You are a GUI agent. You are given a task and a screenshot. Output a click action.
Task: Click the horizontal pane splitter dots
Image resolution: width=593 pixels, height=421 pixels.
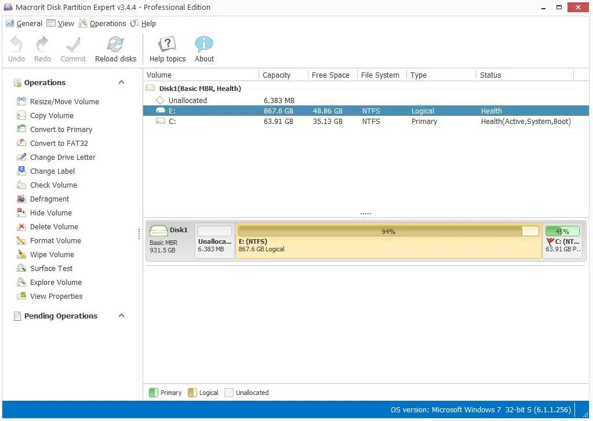(x=366, y=214)
